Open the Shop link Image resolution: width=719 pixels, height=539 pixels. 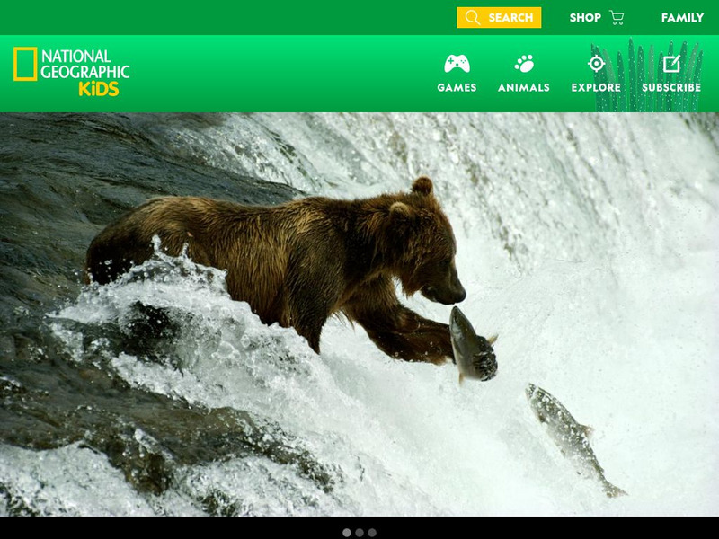click(585, 17)
